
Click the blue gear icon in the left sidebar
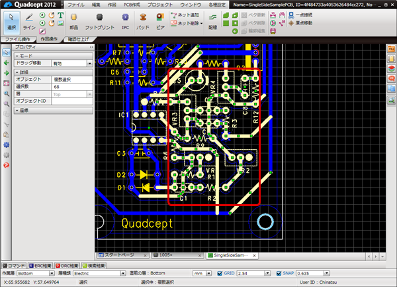pyautogui.click(x=7, y=144)
